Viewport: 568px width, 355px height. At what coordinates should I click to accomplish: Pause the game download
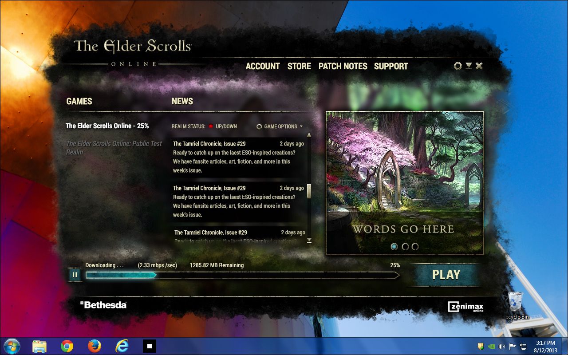(75, 275)
